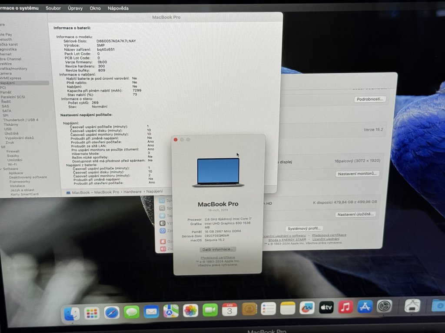Open Předpisová certifikace link in the About window
Image resolution: width=445 pixels, height=333 pixels.
coord(218,258)
